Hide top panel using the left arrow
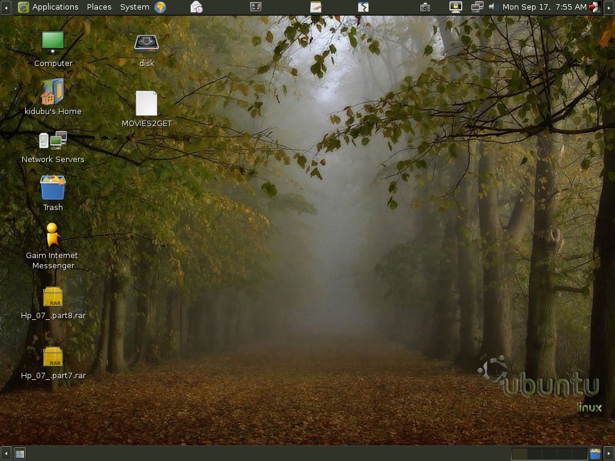The width and height of the screenshot is (615, 461). [5, 7]
